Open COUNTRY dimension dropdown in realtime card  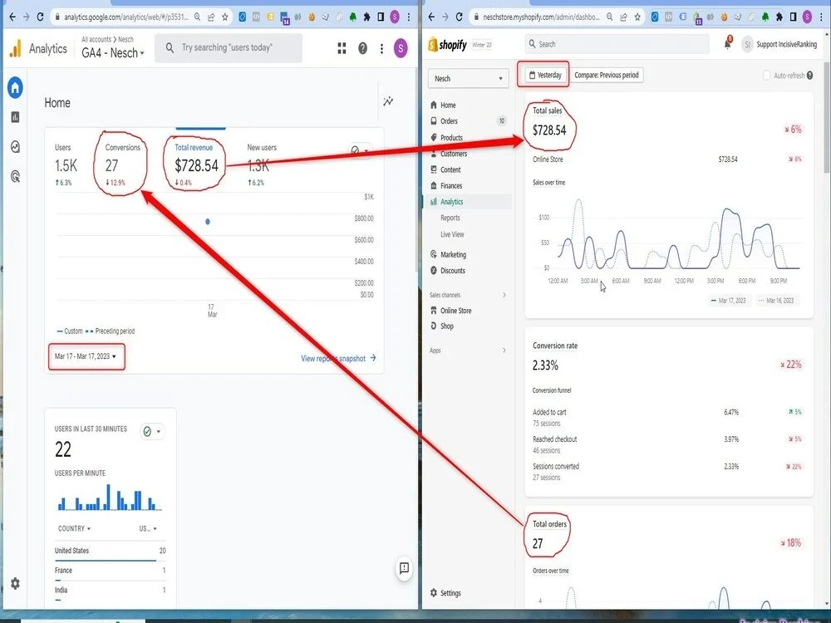pyautogui.click(x=74, y=528)
